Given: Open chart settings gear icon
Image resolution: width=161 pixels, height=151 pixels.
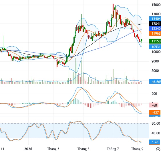Looking at the screenshot, I should click(x=158, y=149).
